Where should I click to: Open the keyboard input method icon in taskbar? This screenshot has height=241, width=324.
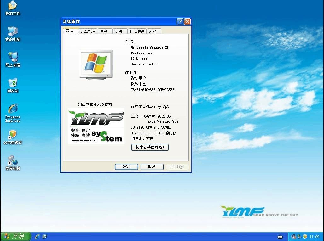280,237
